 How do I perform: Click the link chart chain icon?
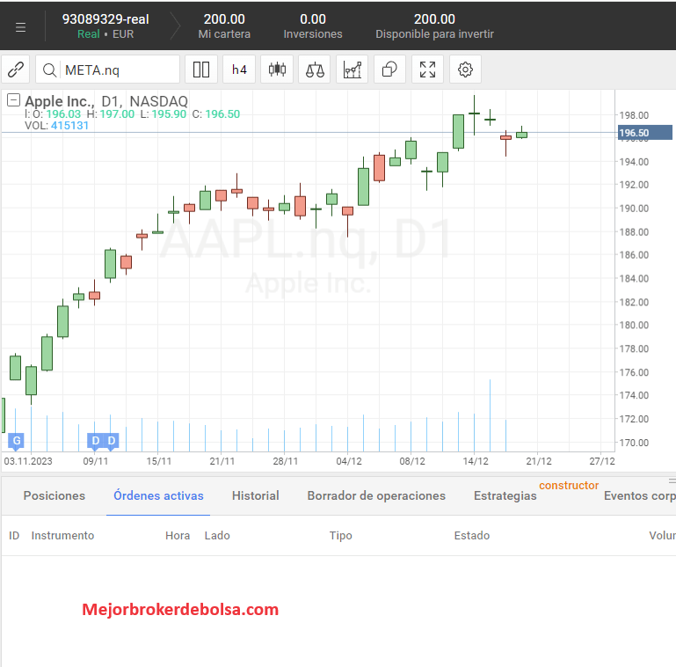[x=16, y=69]
